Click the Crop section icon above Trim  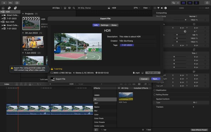click(194, 50)
